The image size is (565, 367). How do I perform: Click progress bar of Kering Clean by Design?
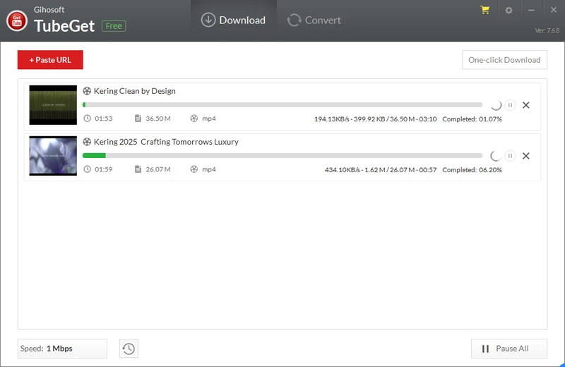pos(282,104)
